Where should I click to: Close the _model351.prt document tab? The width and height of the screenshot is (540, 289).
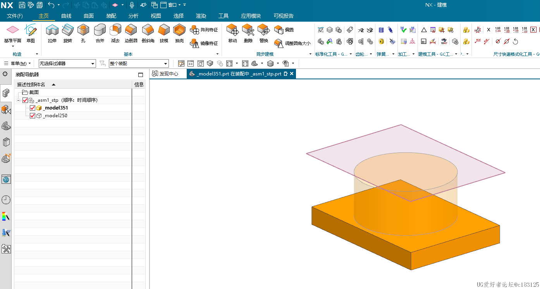click(x=292, y=74)
